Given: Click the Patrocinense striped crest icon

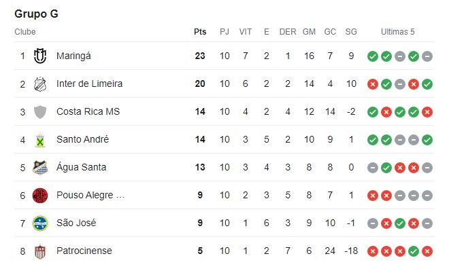Looking at the screenshot, I should [40, 251].
